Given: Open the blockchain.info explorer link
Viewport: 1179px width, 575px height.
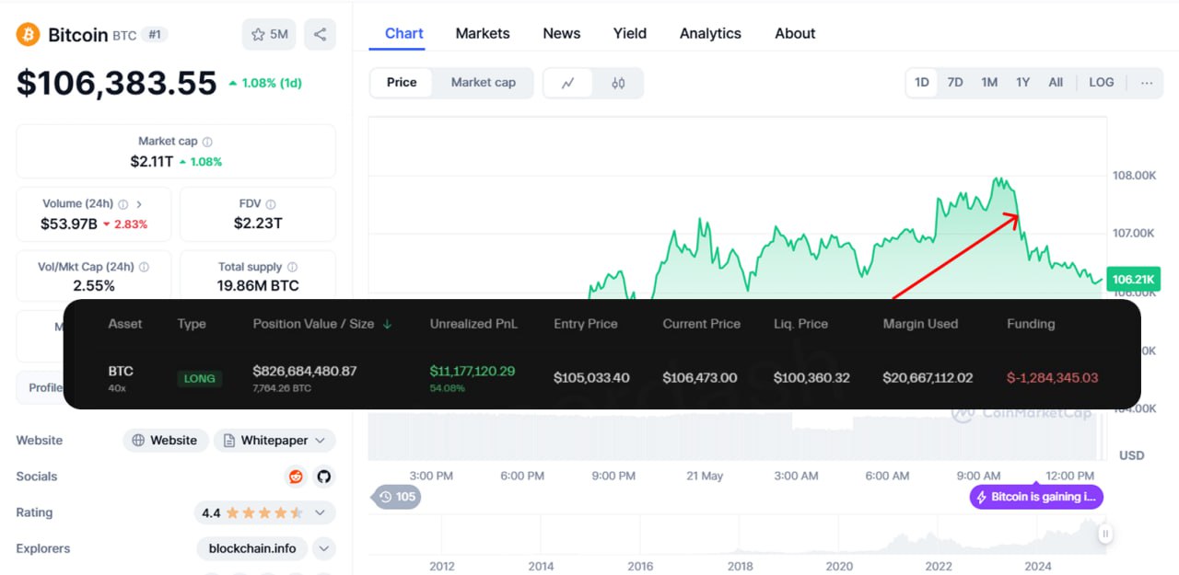Looking at the screenshot, I should coord(252,549).
